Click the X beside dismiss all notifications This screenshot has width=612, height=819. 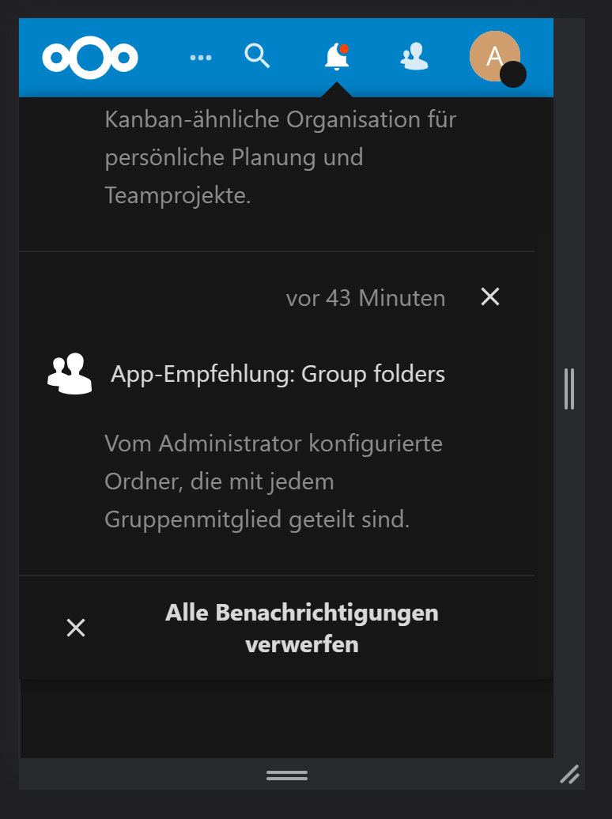(x=76, y=627)
